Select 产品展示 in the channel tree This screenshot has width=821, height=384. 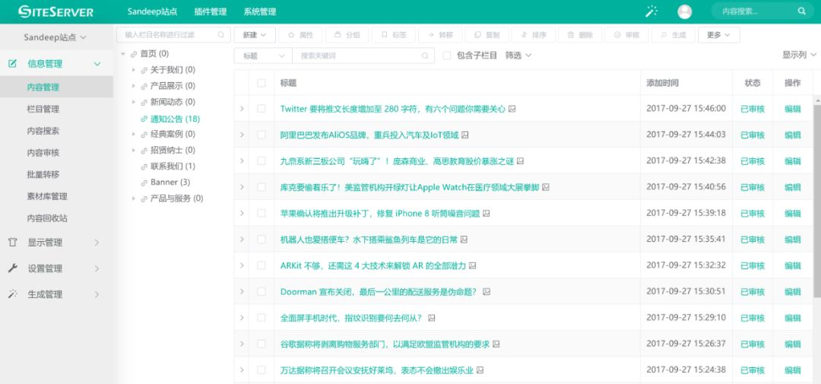click(173, 86)
